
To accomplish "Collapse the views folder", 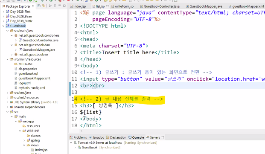I will pos(24,145).
